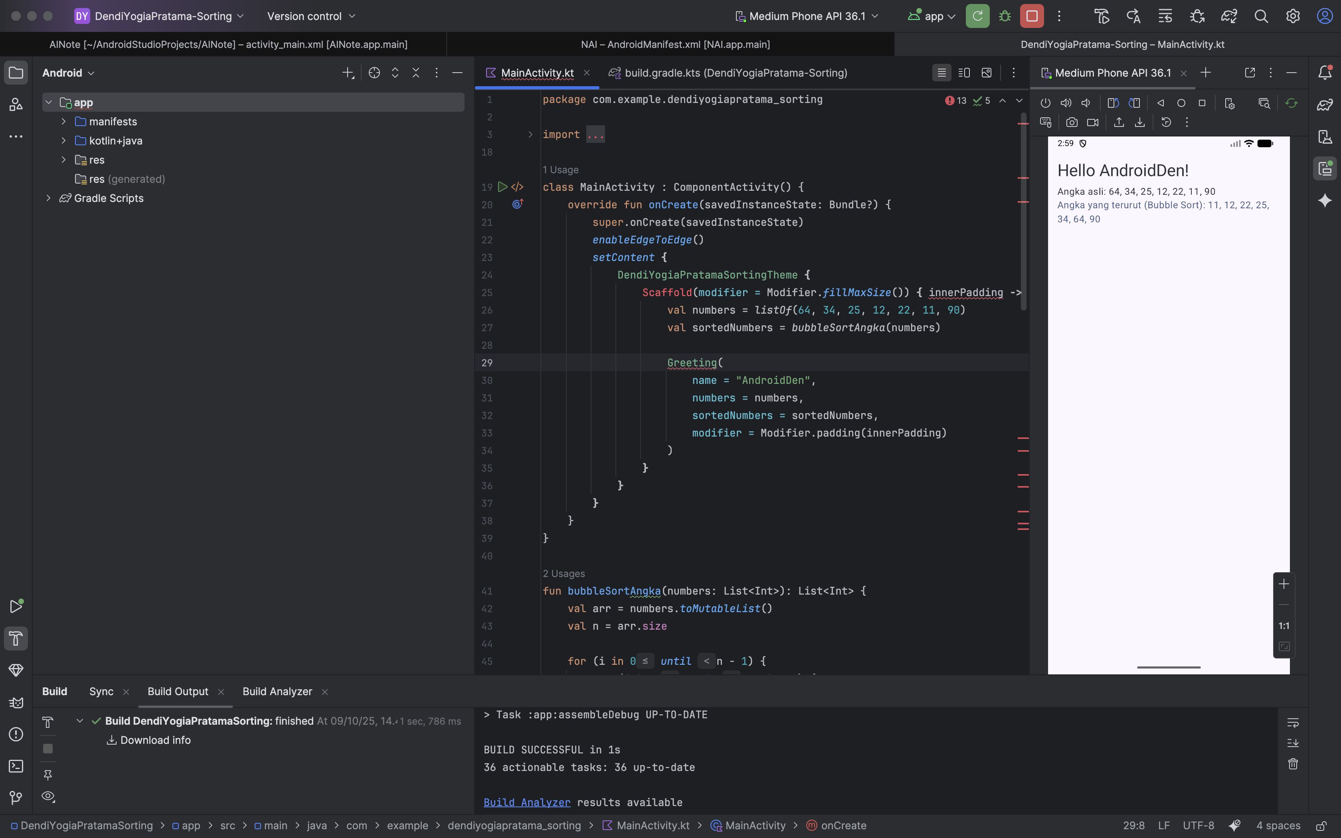Click the Build Analyzer link in output
This screenshot has height=838, width=1341.
pyautogui.click(x=526, y=802)
